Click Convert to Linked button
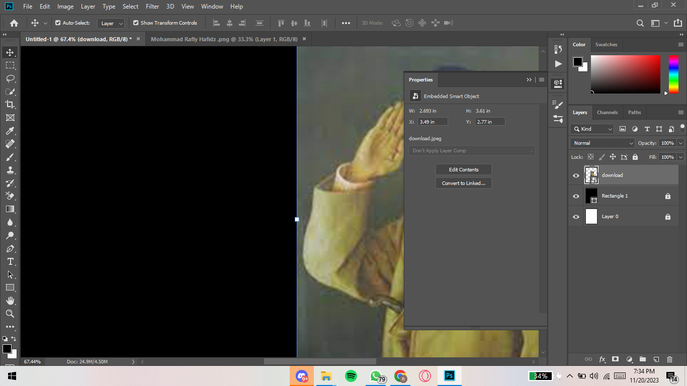The width and height of the screenshot is (687, 386). (463, 182)
